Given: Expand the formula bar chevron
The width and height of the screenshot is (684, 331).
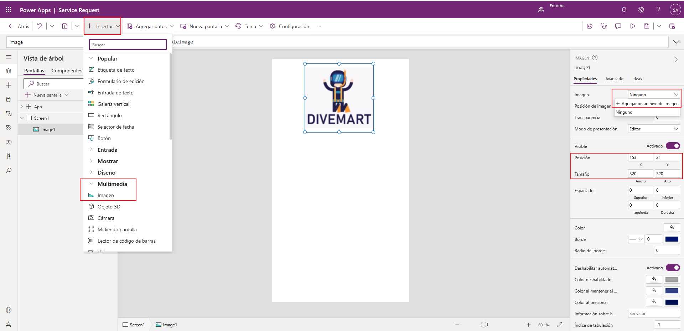Looking at the screenshot, I should (676, 42).
